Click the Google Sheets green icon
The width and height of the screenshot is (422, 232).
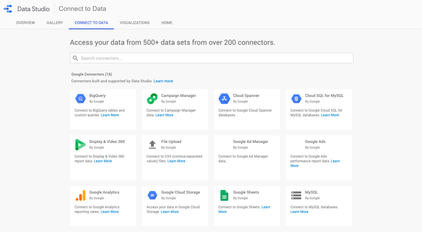tap(224, 195)
